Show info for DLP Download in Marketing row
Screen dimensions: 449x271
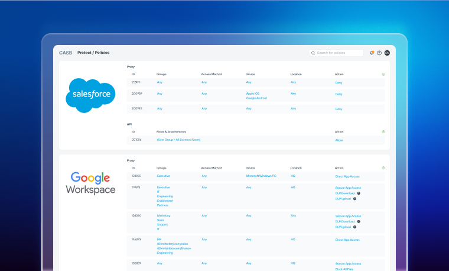pyautogui.click(x=359, y=221)
